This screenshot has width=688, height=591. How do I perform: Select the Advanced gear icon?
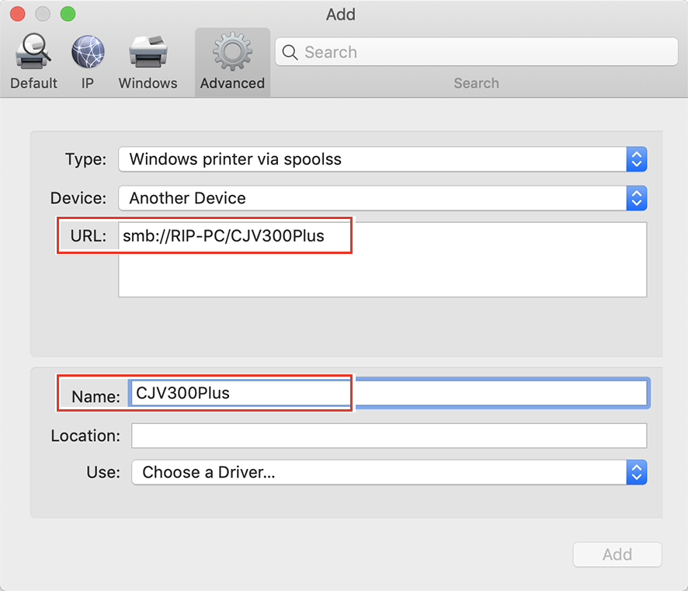231,50
